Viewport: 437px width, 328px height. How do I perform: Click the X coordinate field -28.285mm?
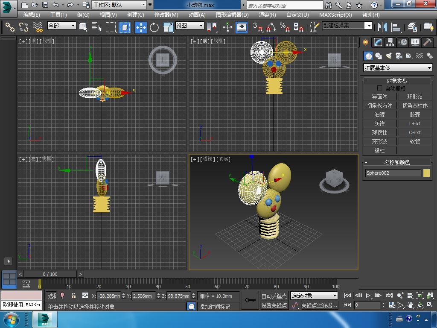coord(109,296)
